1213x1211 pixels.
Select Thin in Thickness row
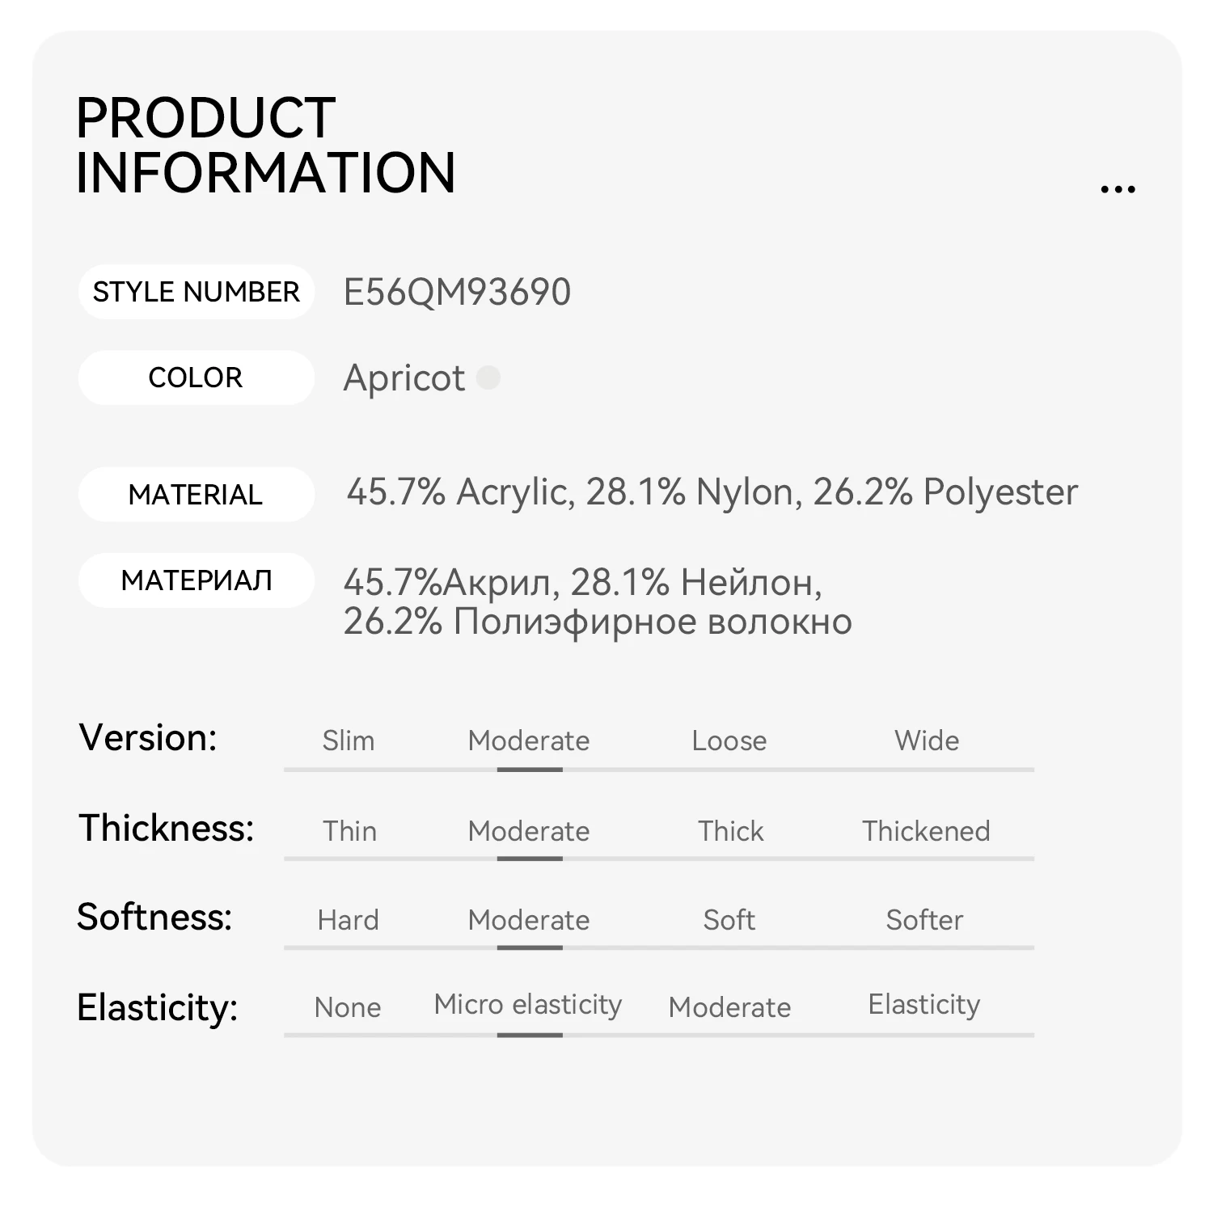[349, 831]
